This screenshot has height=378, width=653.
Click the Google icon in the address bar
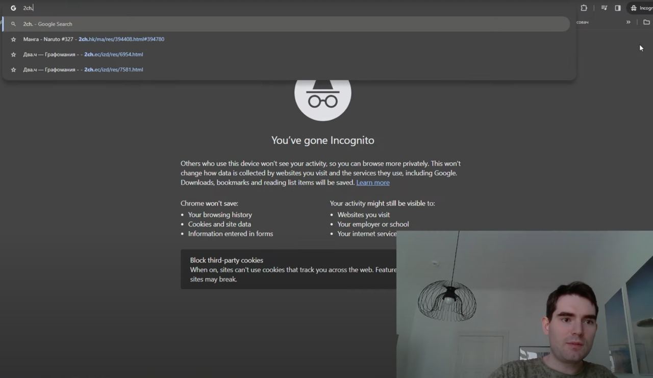tap(13, 8)
